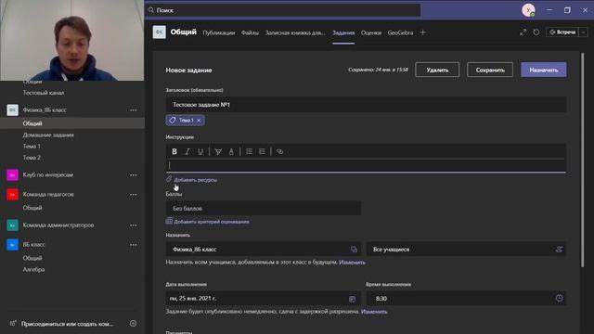Open 8Б класс team avatar

(x=12, y=245)
